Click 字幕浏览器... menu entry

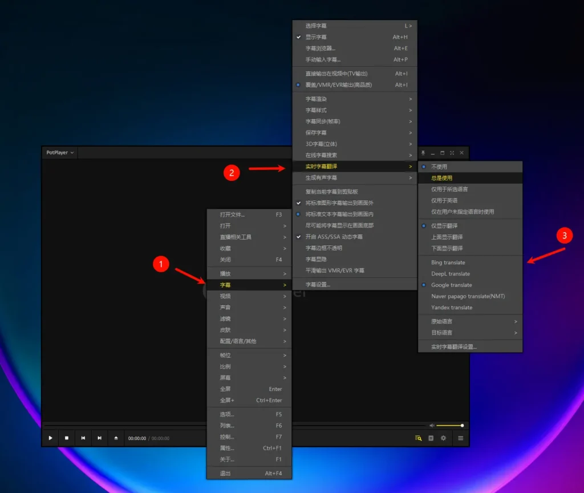coord(355,49)
